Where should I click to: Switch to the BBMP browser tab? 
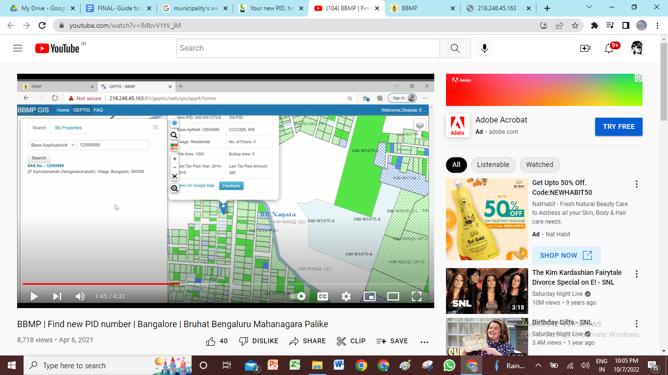click(x=422, y=8)
